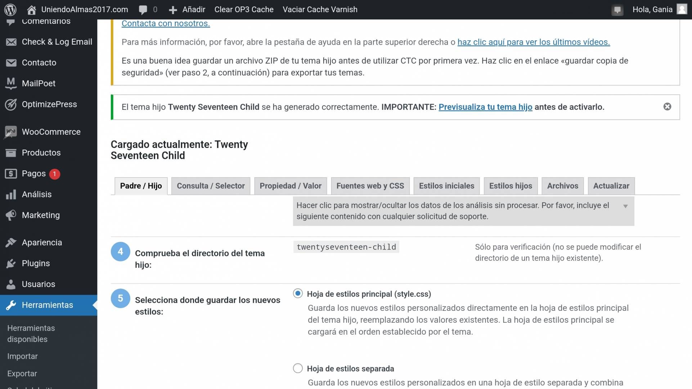Viewport: 692px width, 389px height.
Task: Click the WordPress logo in admin bar
Action: pos(10,10)
